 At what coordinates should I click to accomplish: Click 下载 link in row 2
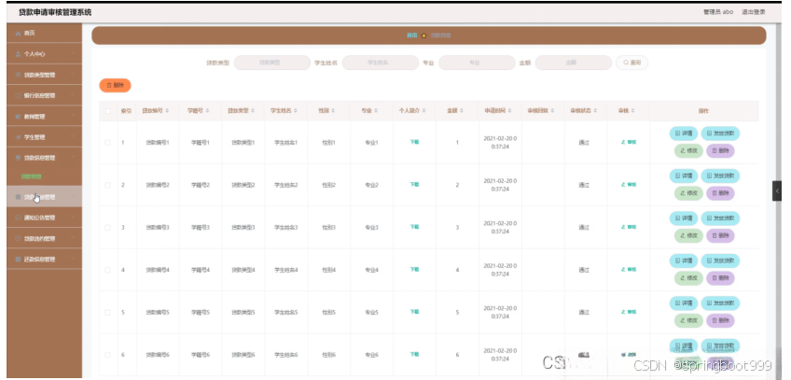pyautogui.click(x=414, y=185)
